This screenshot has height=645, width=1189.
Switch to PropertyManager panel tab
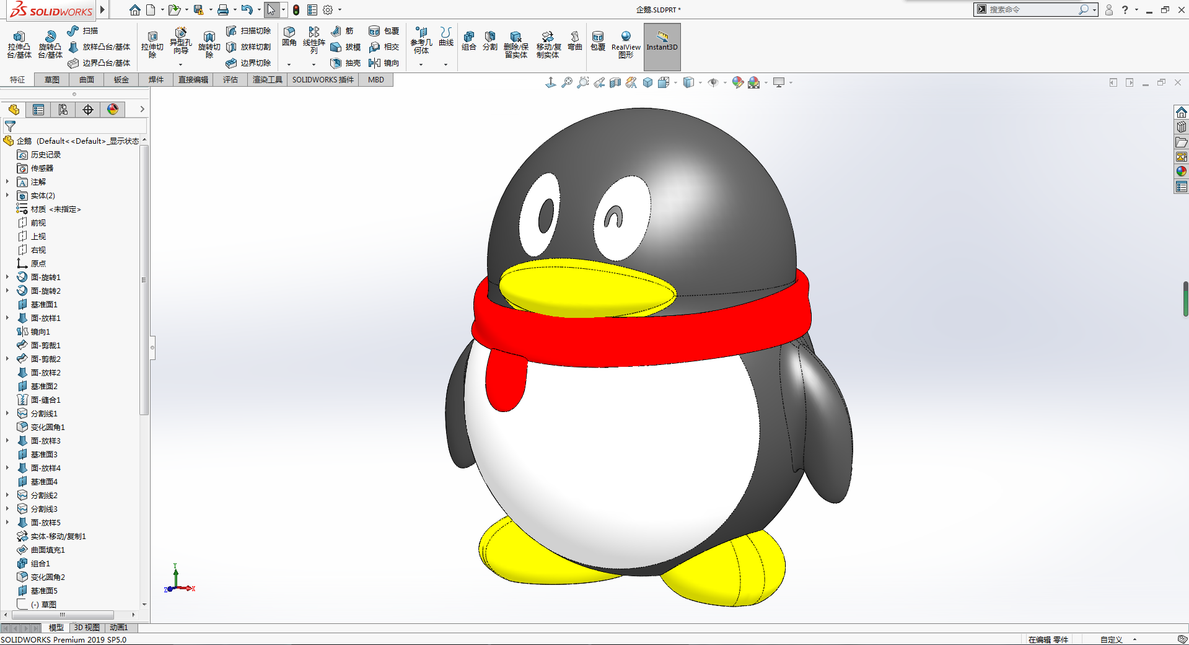(38, 110)
